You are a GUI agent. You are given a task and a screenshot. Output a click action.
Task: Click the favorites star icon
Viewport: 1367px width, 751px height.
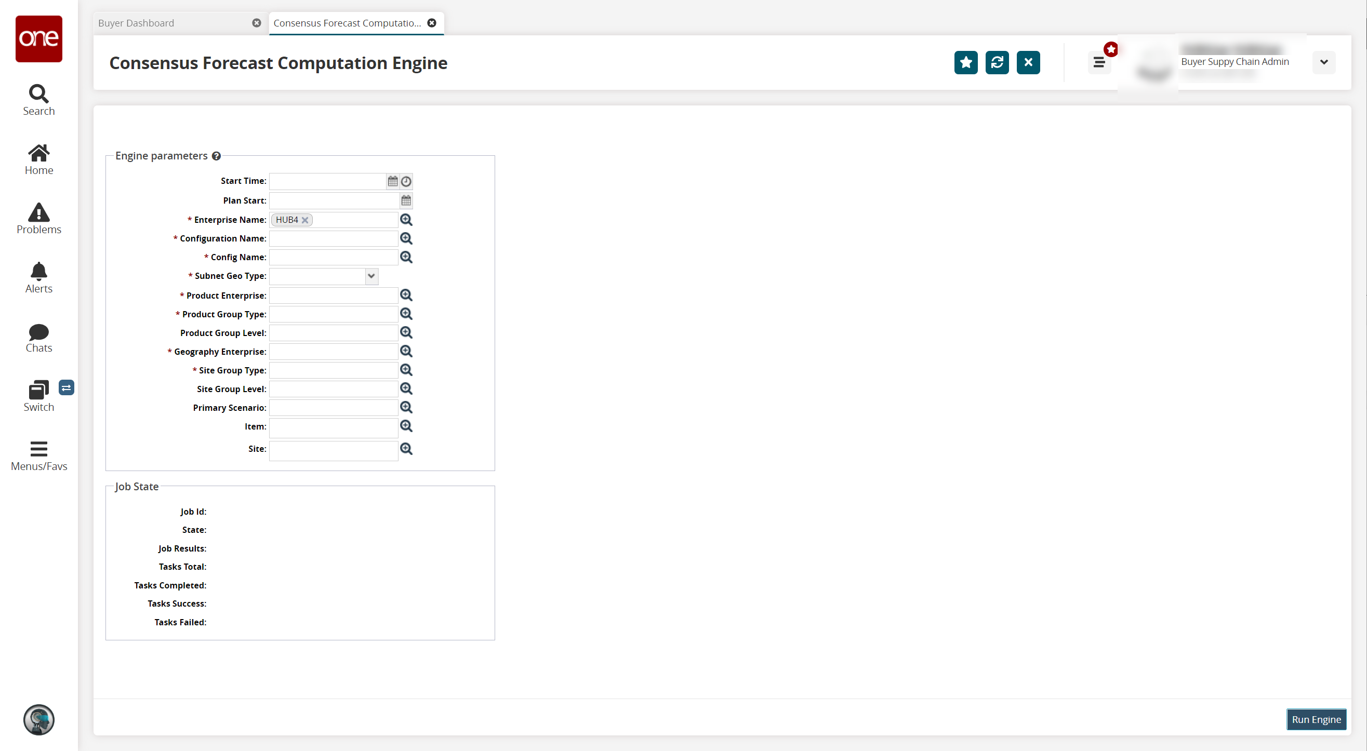click(965, 62)
